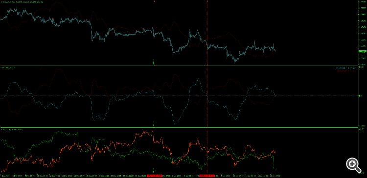Click the title label of the bottom subwindow
The width and height of the screenshot is (367, 178).
point(11,129)
